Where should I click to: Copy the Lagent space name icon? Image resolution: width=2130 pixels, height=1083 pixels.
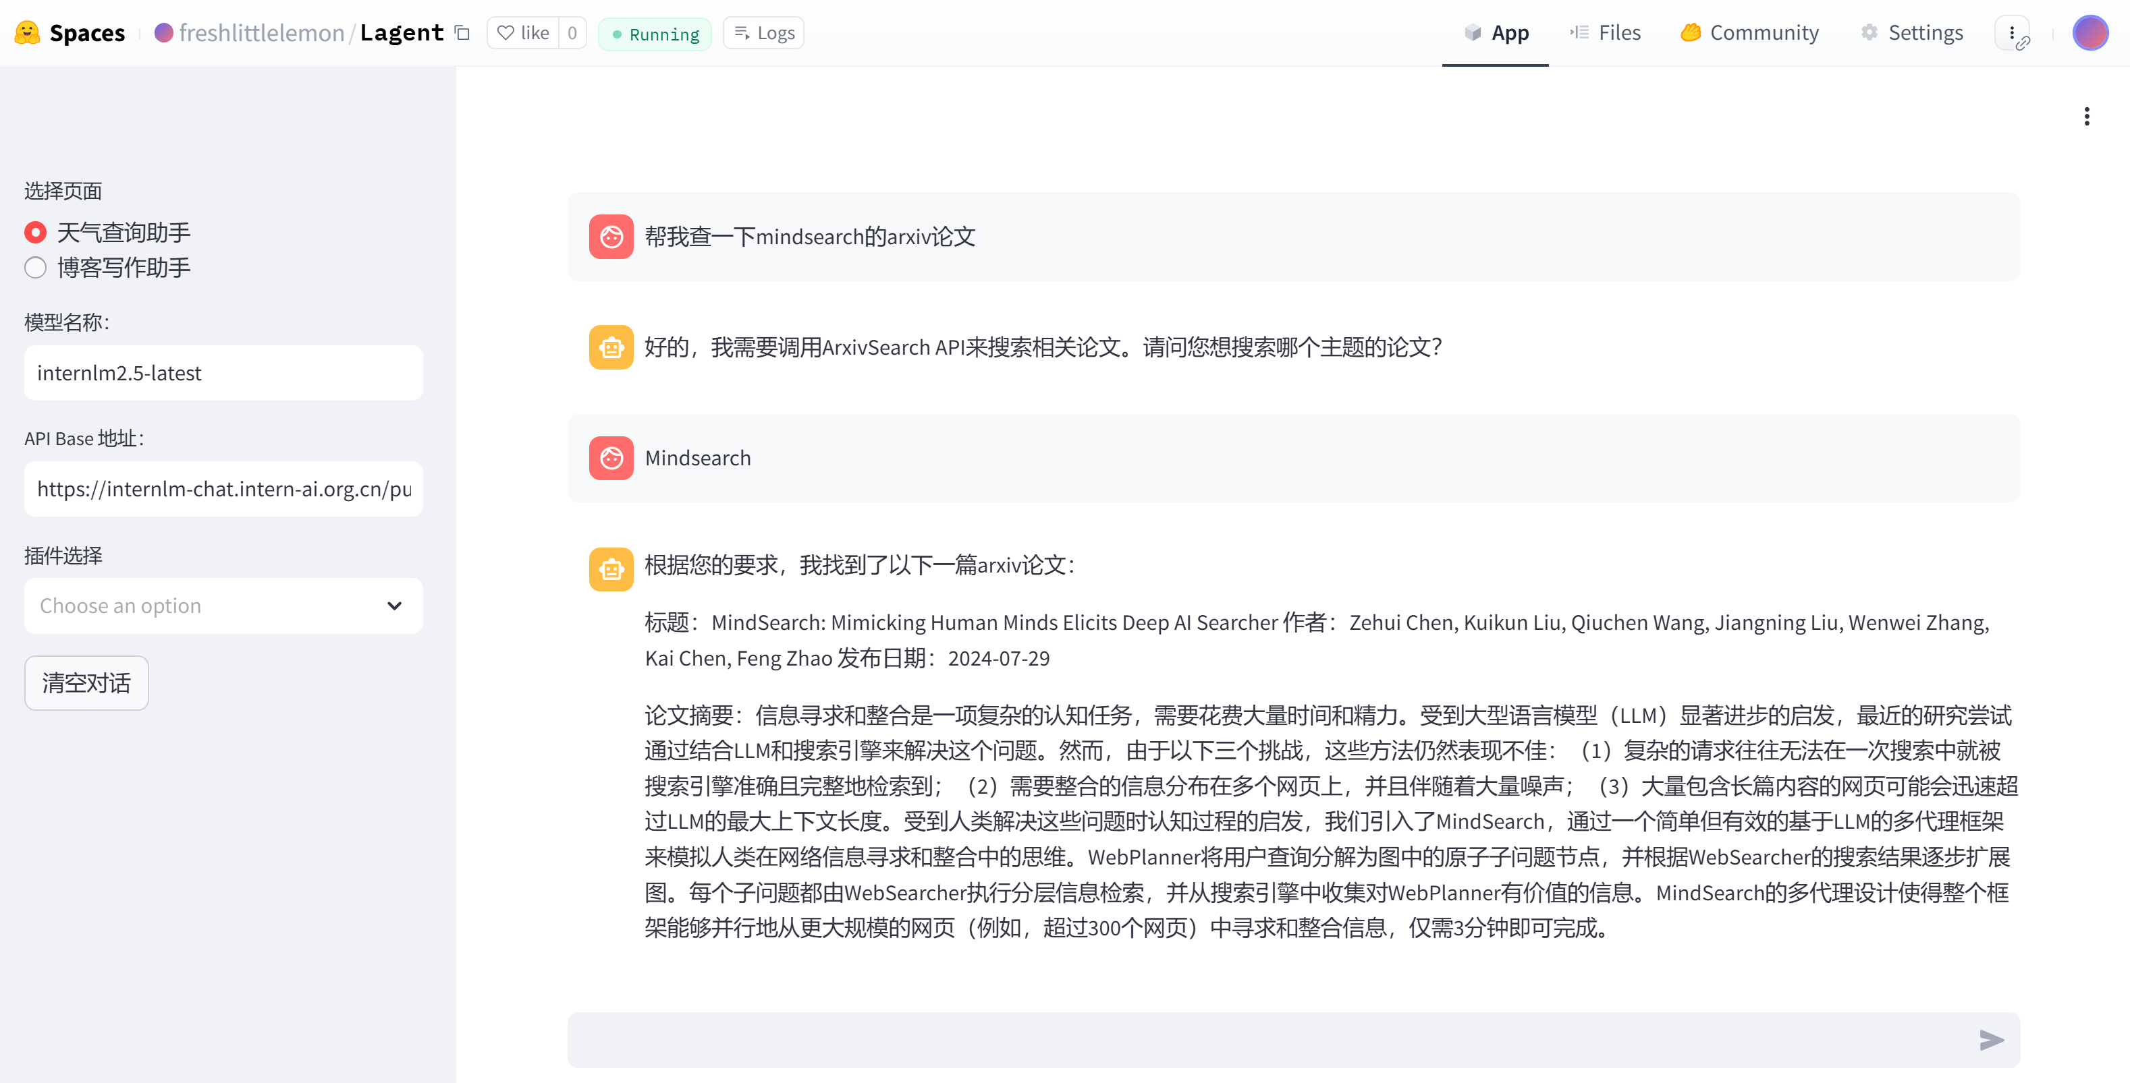tap(462, 33)
